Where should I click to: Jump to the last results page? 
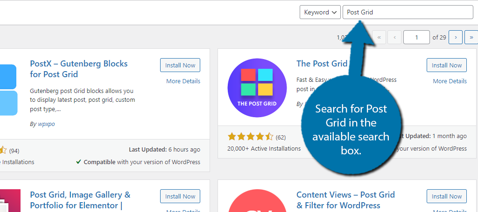[471, 37]
